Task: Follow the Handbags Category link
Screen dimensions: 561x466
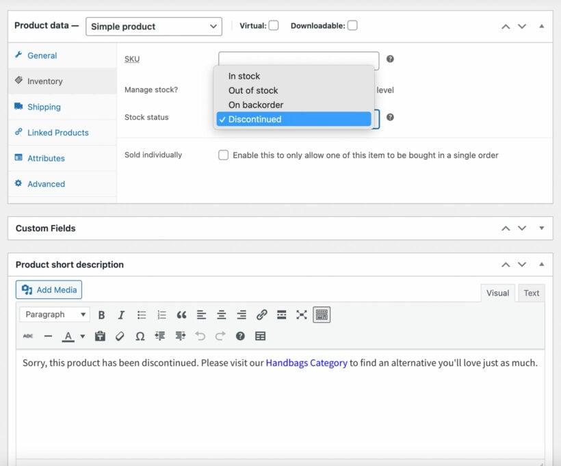Action: pos(306,363)
